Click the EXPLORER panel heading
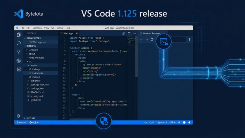This screenshot has width=245, height=138. 31,33
